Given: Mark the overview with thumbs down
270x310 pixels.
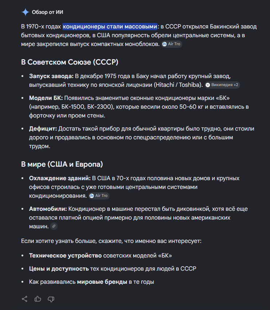Looking at the screenshot, I should point(51,299).
